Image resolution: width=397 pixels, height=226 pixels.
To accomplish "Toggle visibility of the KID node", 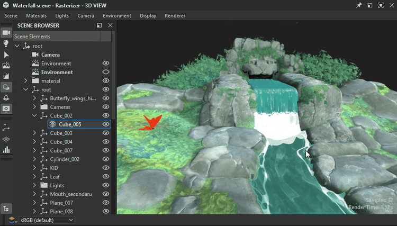I will (106, 168).
